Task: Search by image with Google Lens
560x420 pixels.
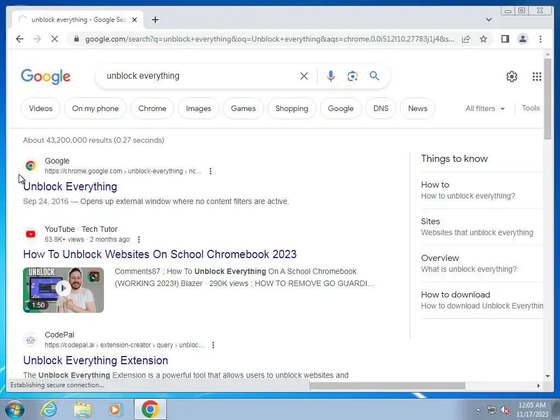Action: (353, 75)
